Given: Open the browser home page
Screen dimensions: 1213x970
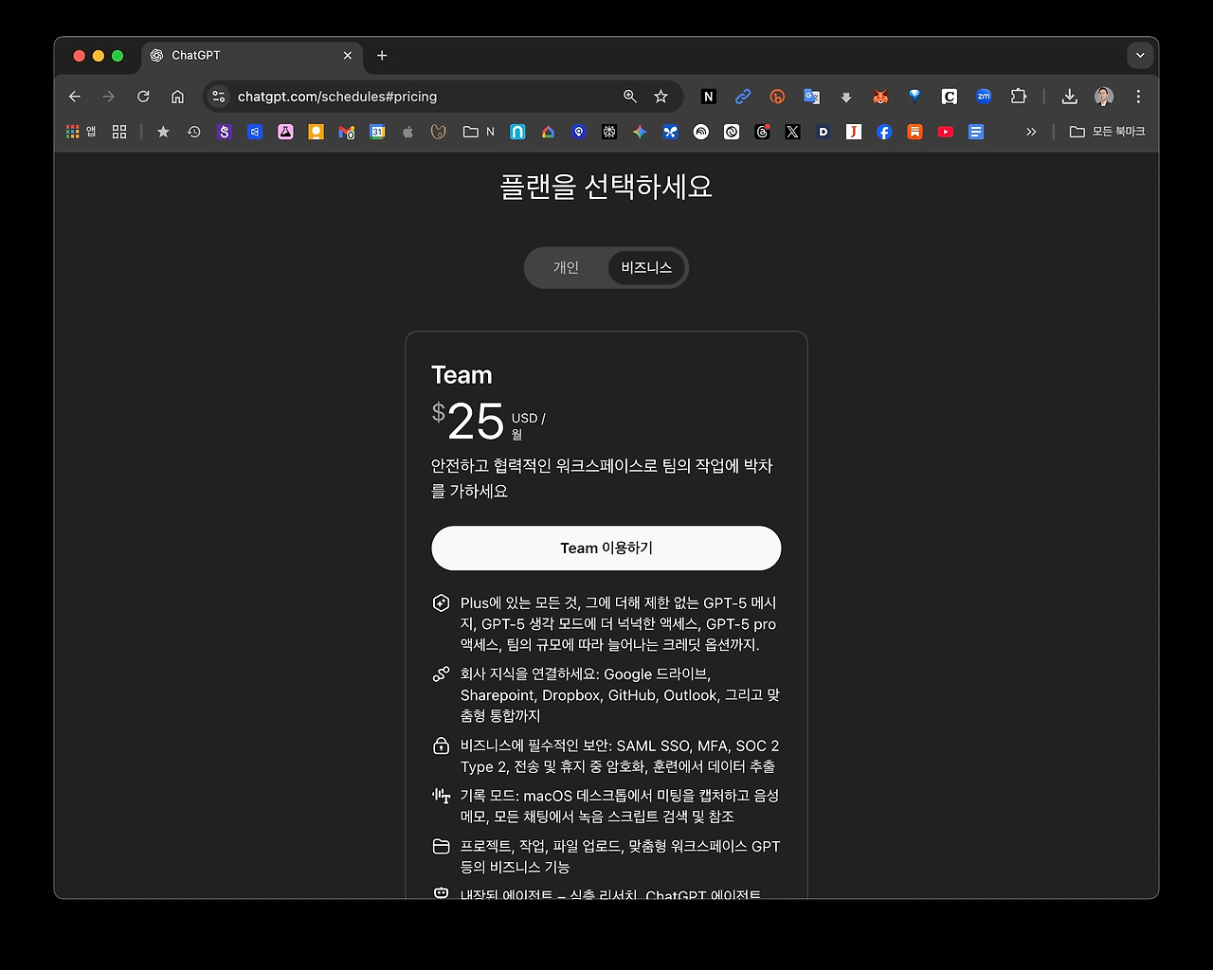Looking at the screenshot, I should click(x=177, y=97).
